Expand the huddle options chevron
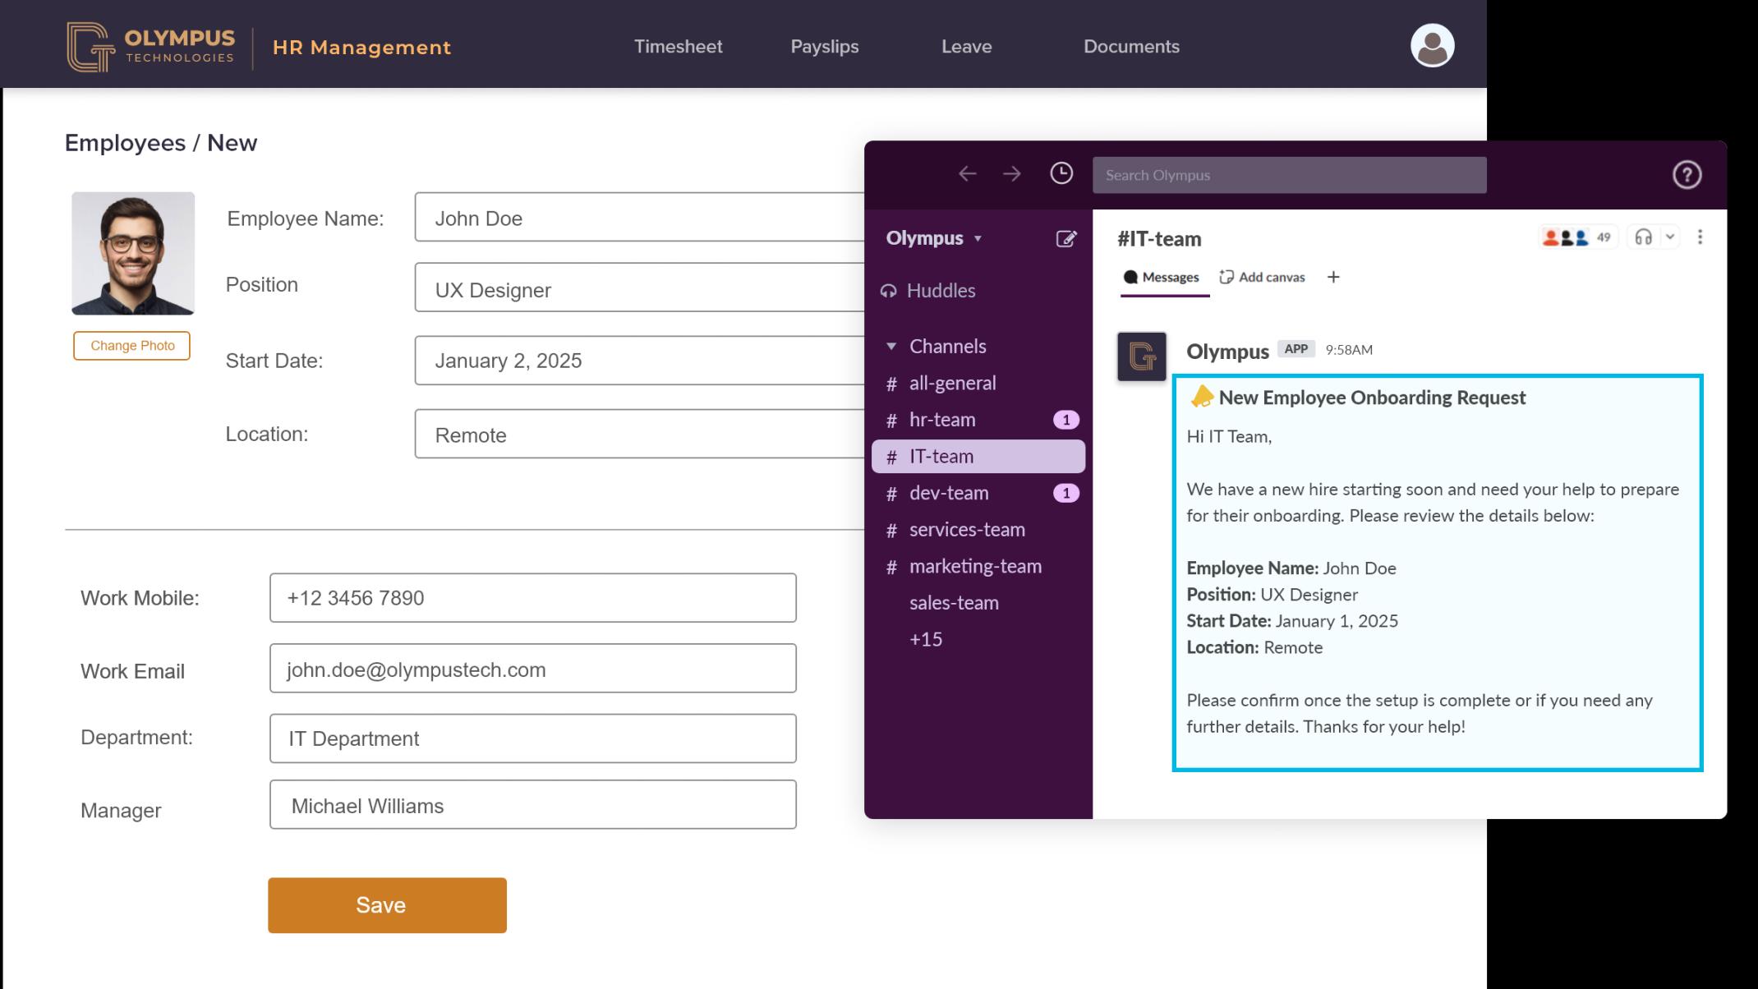The height and width of the screenshot is (989, 1758). click(1668, 237)
